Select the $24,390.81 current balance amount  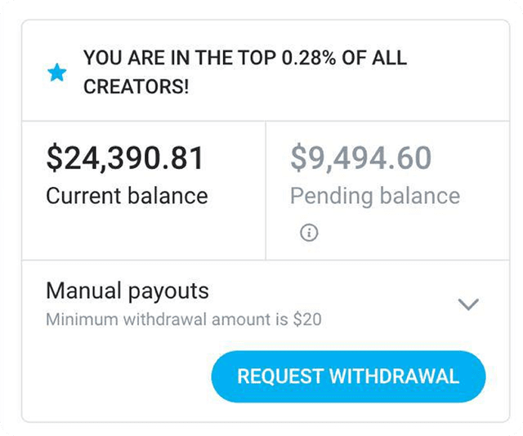[x=124, y=158]
